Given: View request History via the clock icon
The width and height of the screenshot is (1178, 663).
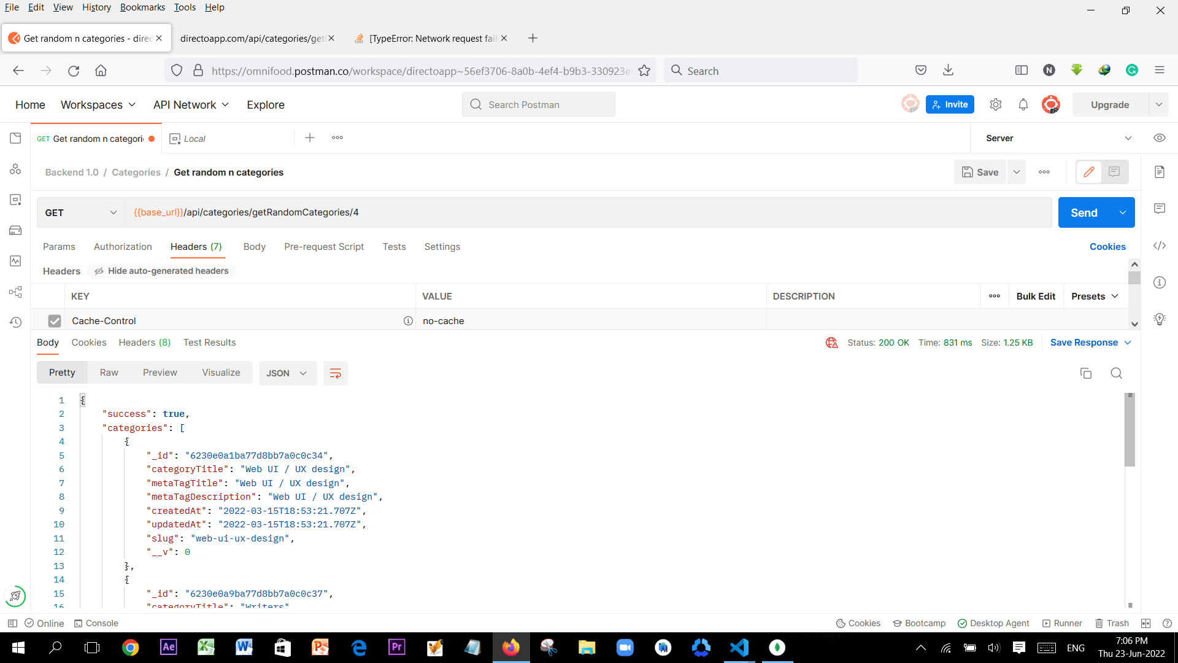Looking at the screenshot, I should 15,321.
